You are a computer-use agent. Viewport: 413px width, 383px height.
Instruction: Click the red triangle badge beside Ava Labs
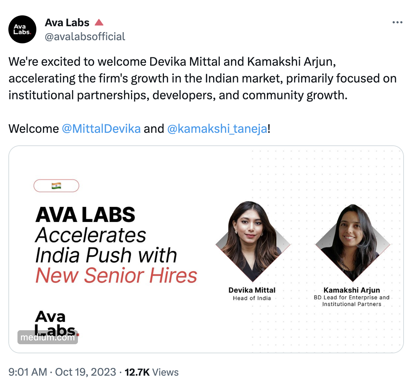tap(99, 23)
